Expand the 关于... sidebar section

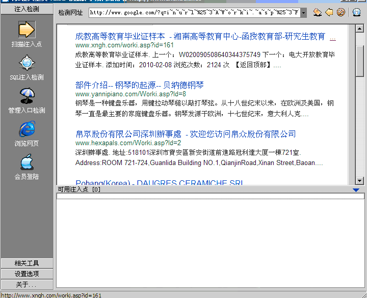click(x=27, y=285)
